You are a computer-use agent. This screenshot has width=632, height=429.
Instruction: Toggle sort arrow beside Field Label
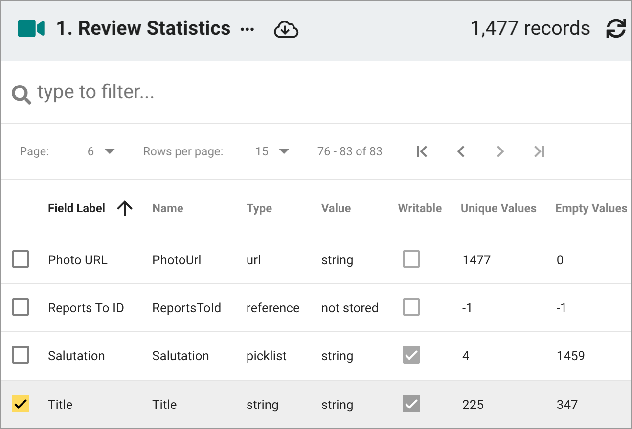tap(125, 208)
